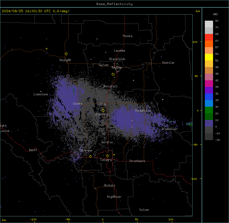
Task: Select the Innisfail label
Action: (x=110, y=86)
